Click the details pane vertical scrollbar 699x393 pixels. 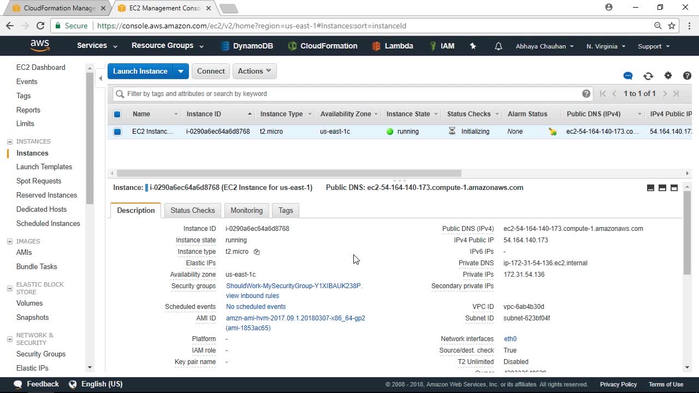click(x=687, y=233)
